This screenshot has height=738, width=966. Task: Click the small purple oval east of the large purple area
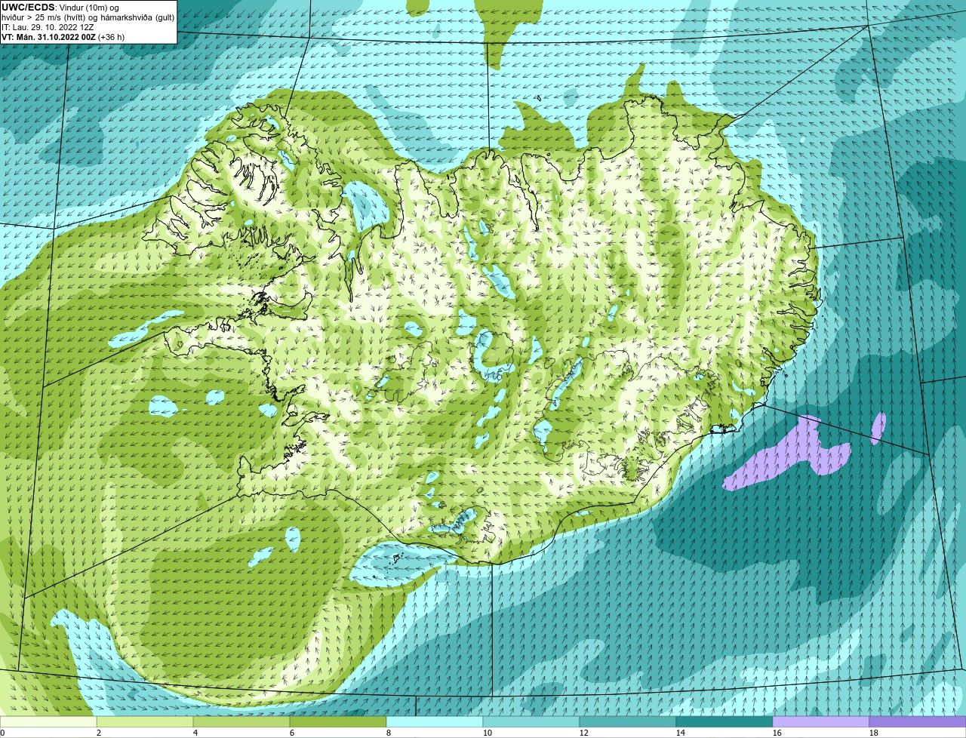[878, 428]
